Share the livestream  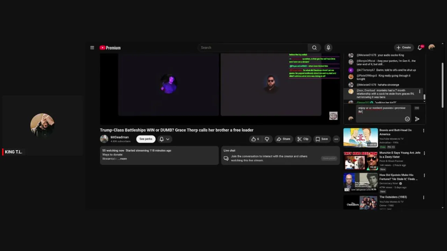click(x=283, y=139)
